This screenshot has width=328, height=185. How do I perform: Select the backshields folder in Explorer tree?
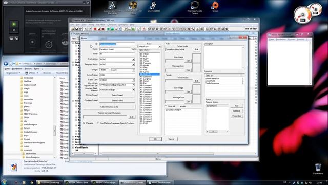coord(31,154)
